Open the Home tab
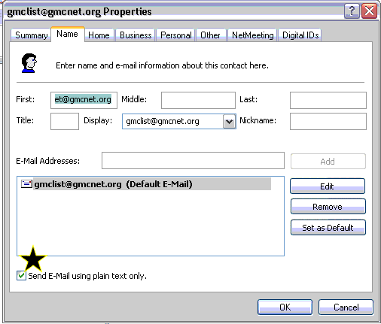Screen dimensions: 381x324 99,35
